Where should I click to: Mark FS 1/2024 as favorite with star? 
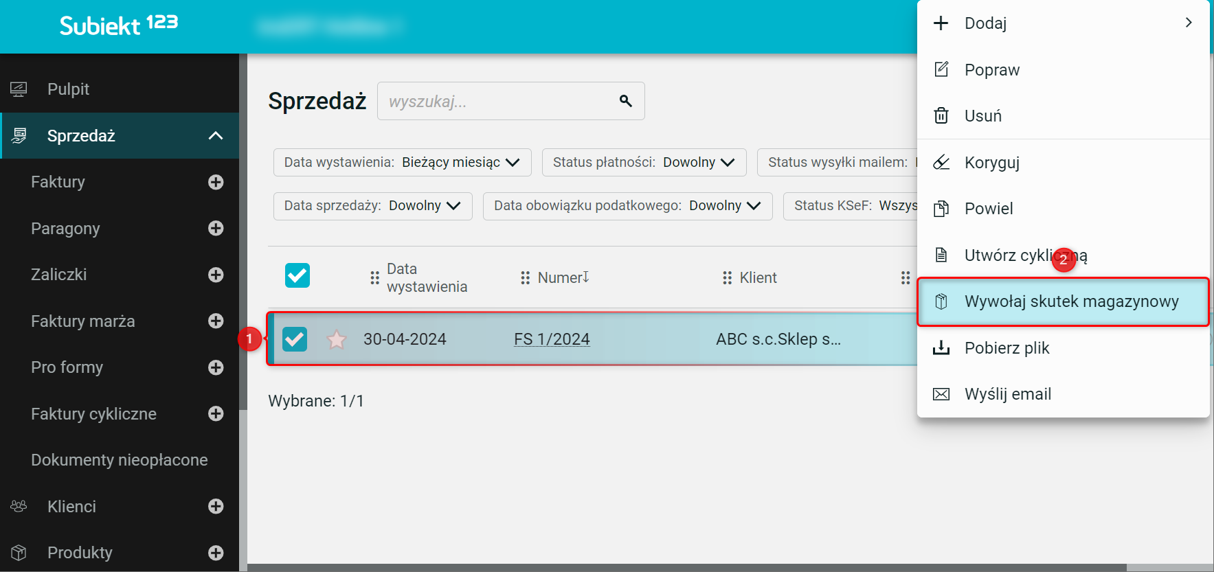337,339
